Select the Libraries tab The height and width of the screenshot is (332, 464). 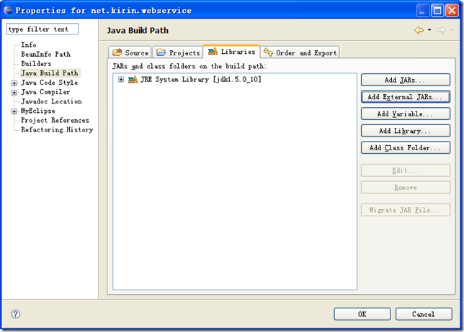[x=231, y=52]
